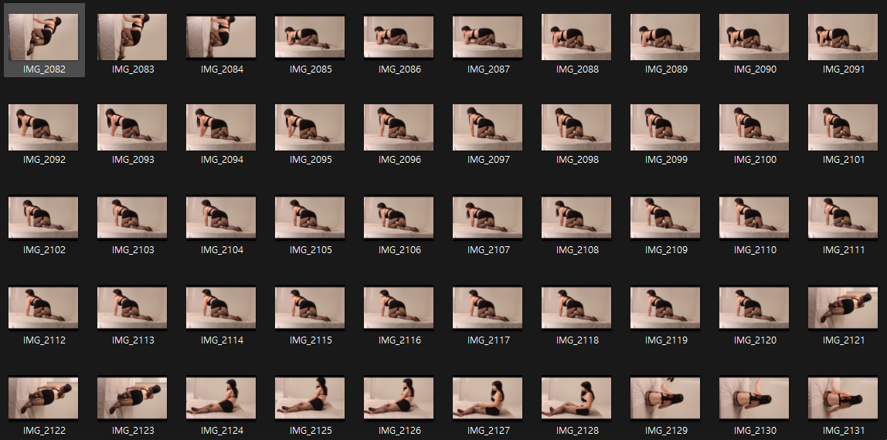Choose the IMG_2091 thumbnail
This screenshot has width=887, height=440.
[x=843, y=37]
